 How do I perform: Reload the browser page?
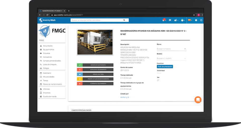click(x=47, y=15)
